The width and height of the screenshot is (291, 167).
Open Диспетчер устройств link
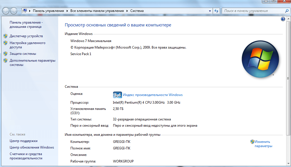[26, 36]
